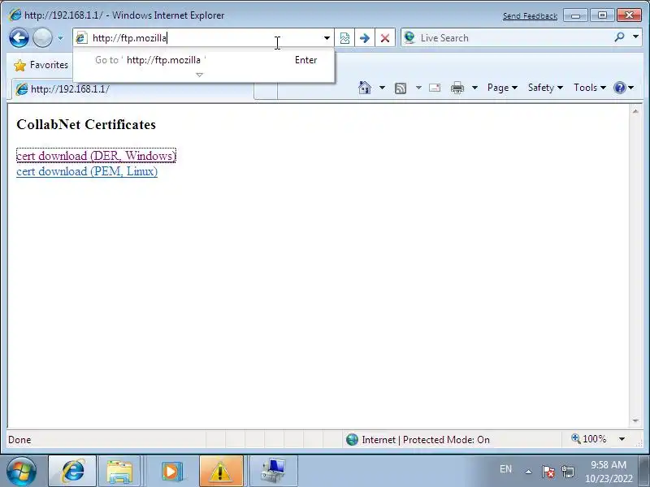
Task: Click the 100% zoom level button
Action: click(x=589, y=439)
